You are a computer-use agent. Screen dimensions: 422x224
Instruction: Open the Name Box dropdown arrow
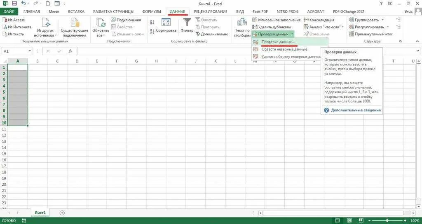[30, 51]
